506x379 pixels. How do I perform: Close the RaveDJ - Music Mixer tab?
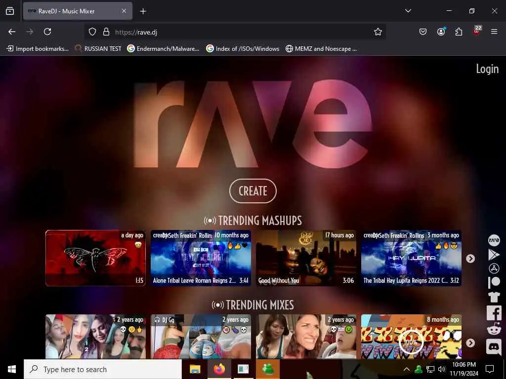tap(124, 11)
